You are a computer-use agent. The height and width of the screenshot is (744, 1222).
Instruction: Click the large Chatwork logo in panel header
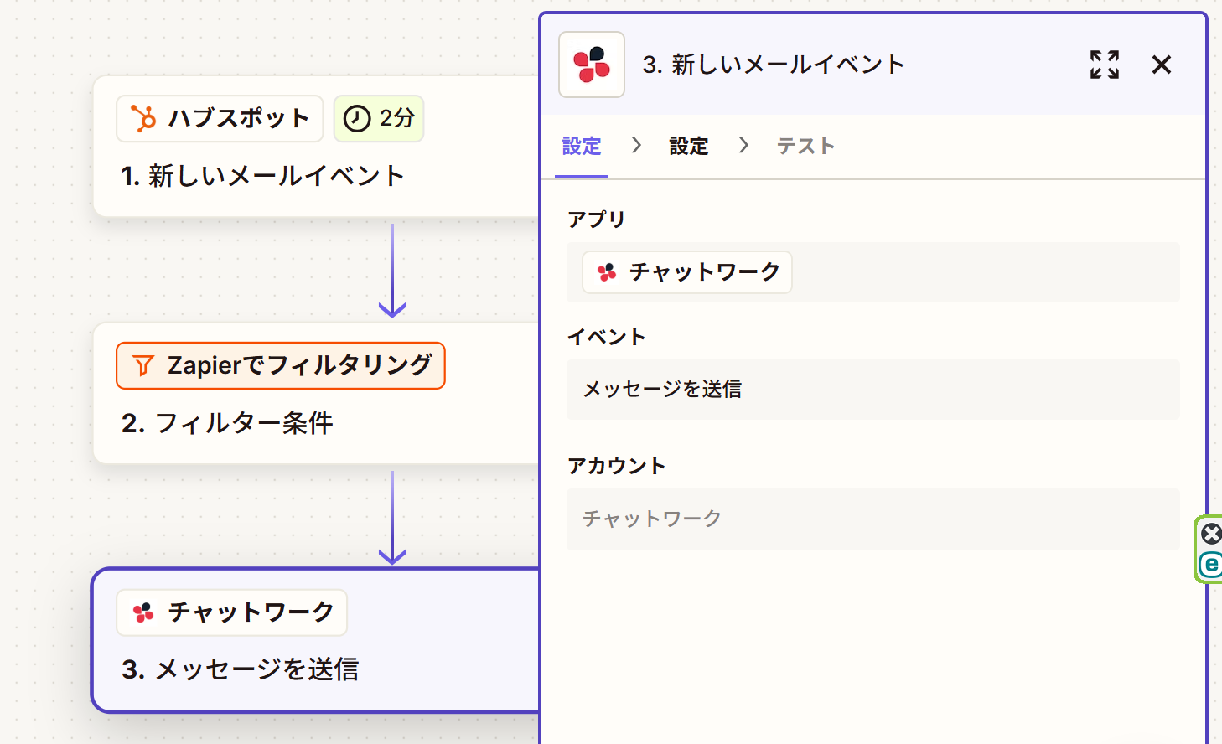click(592, 65)
